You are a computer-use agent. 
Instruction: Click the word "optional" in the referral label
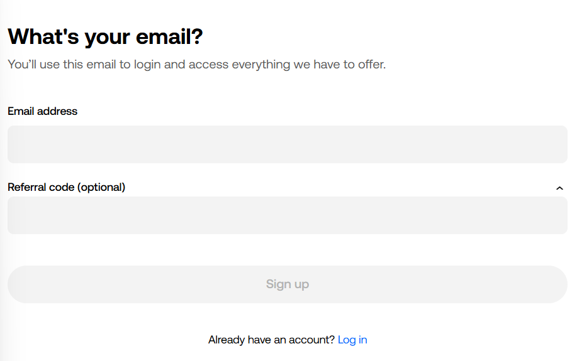pyautogui.click(x=101, y=187)
